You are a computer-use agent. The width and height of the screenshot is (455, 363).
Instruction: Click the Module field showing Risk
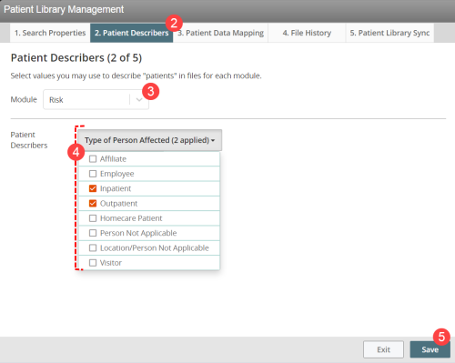pos(96,99)
